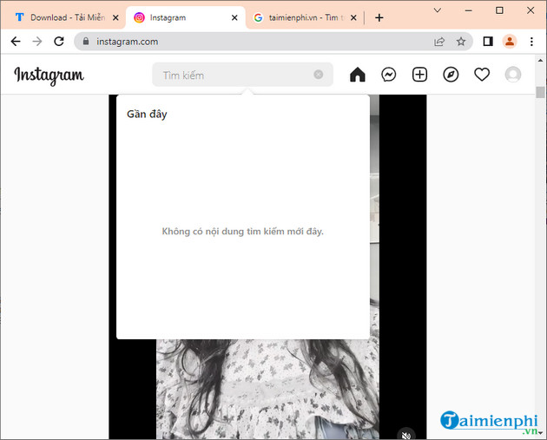Unmute the video with speaker icon

click(x=405, y=433)
